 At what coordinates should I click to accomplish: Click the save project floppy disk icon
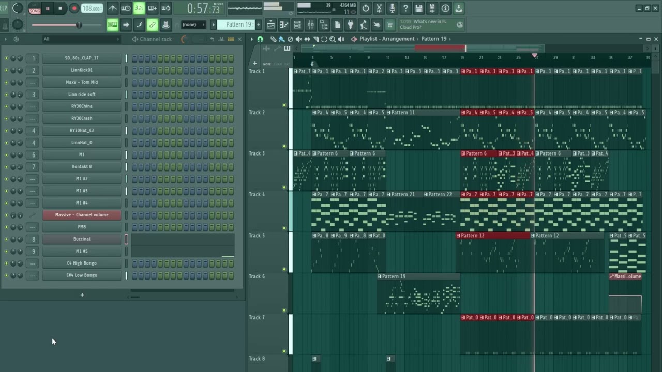419,8
